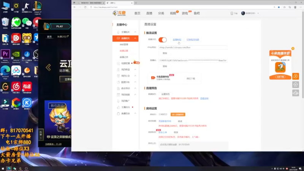Image resolution: width=304 pixels, height=171 pixels.
Task: Click the orange 进入直播间 button
Action: pos(178,115)
